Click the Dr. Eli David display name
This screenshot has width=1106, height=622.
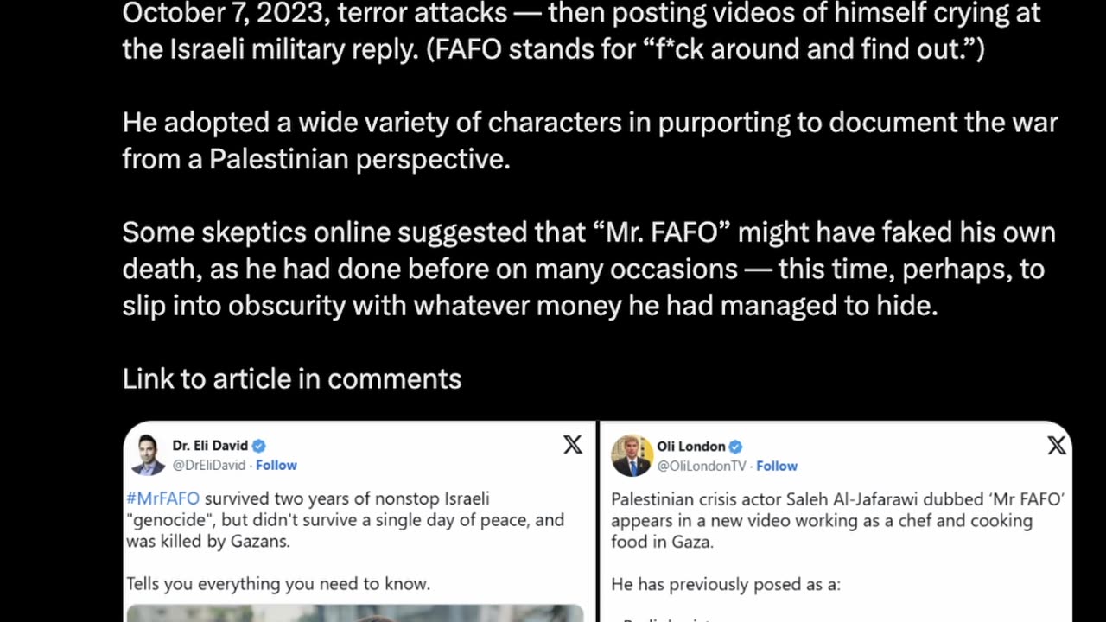210,446
